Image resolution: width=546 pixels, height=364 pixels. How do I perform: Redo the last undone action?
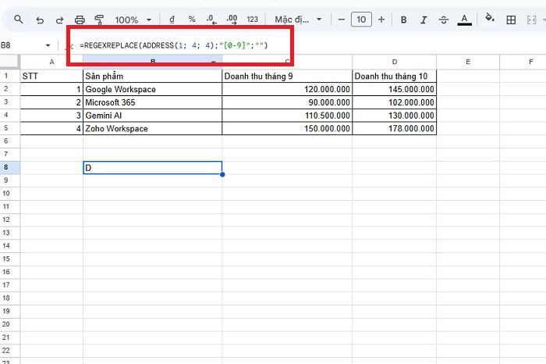coord(59,20)
